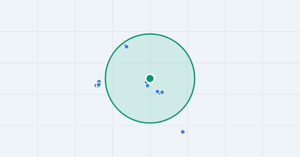Click the rightmost blue dot southeast of center

(x=162, y=92)
